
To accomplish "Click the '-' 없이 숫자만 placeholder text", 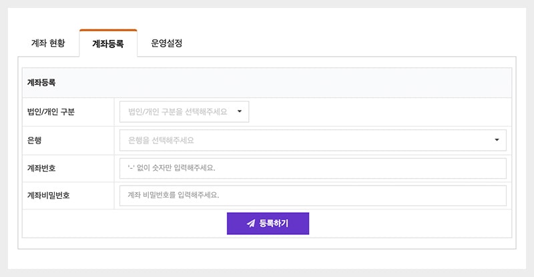I will 172,168.
